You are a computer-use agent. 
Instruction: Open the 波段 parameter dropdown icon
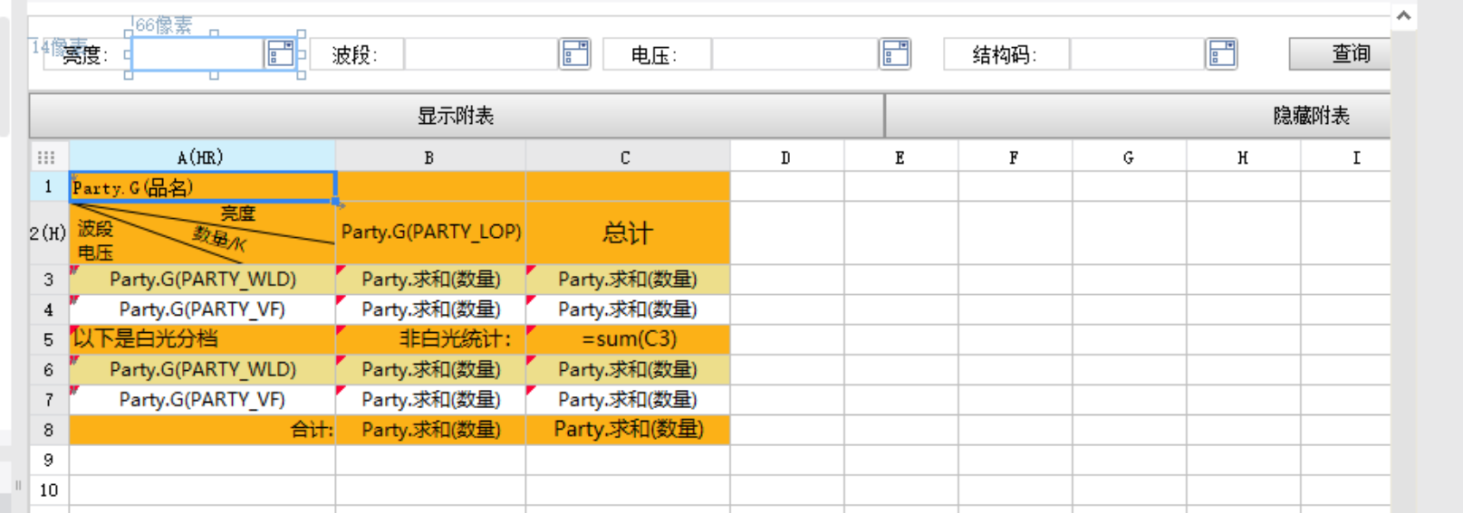tap(575, 54)
